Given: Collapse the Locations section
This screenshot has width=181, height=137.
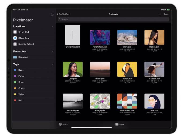Looking at the screenshot, I should [x=53, y=26].
